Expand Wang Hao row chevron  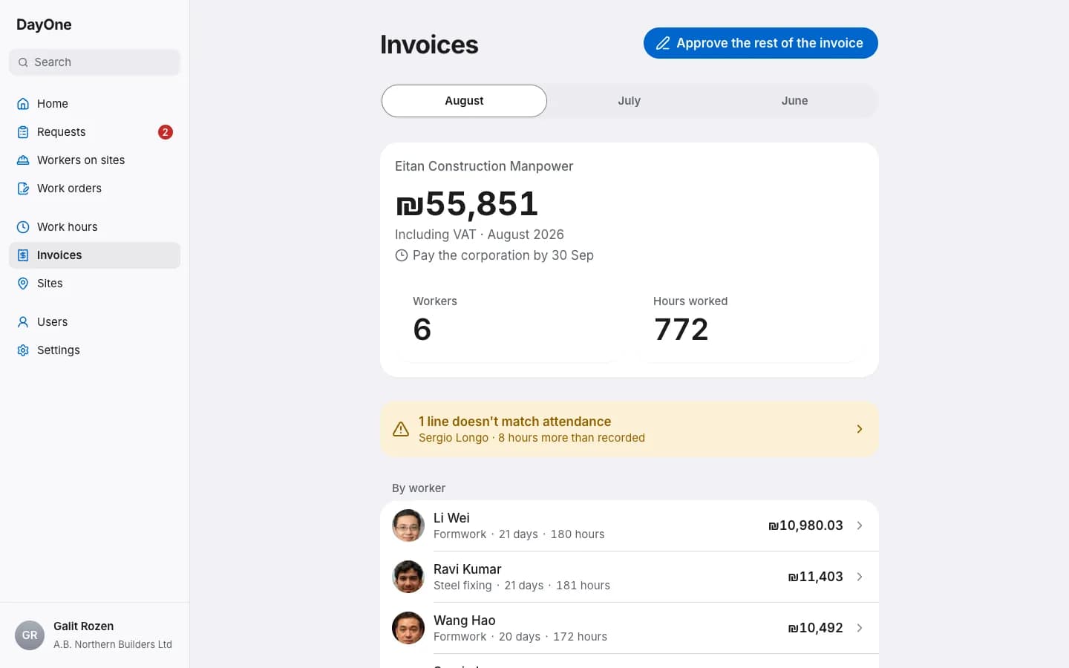(860, 628)
